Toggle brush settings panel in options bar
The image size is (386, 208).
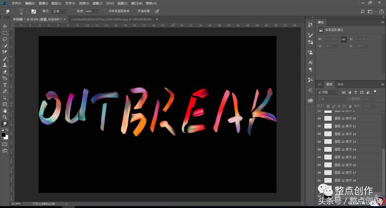point(34,11)
